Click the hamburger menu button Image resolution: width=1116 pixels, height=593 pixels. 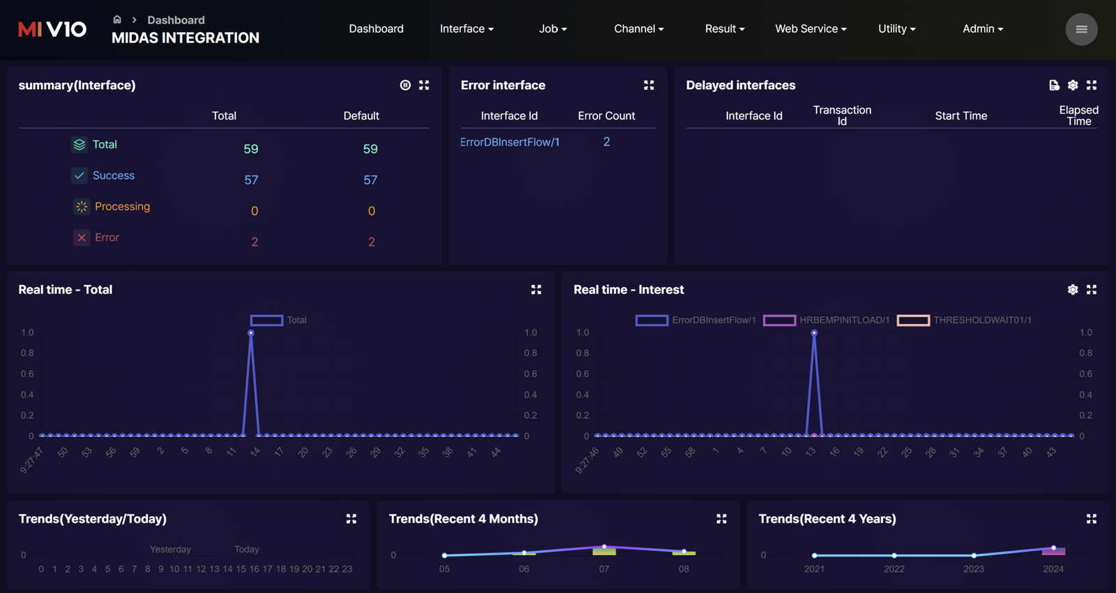click(x=1081, y=29)
